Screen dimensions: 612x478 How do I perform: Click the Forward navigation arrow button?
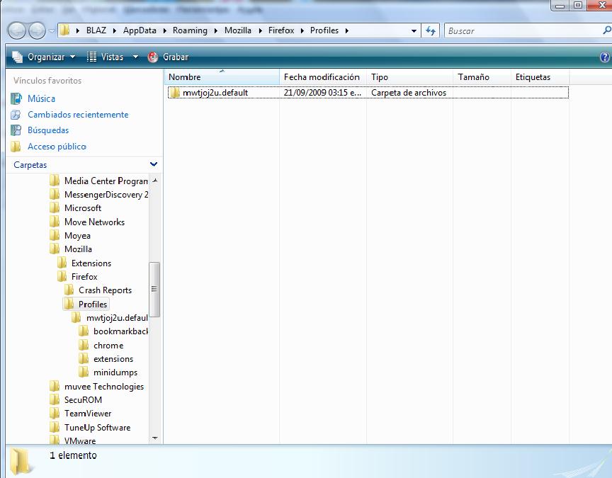[x=37, y=30]
